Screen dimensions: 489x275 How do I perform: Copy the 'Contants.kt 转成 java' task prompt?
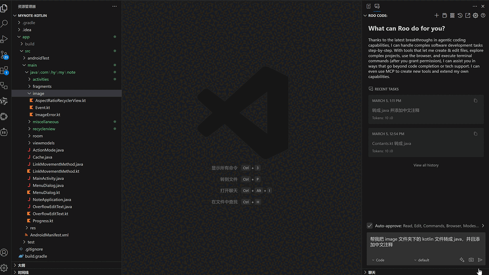(476, 134)
